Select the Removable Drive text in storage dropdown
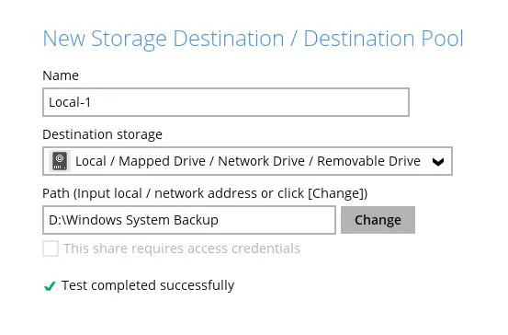This screenshot has height=335, width=508. (368, 161)
